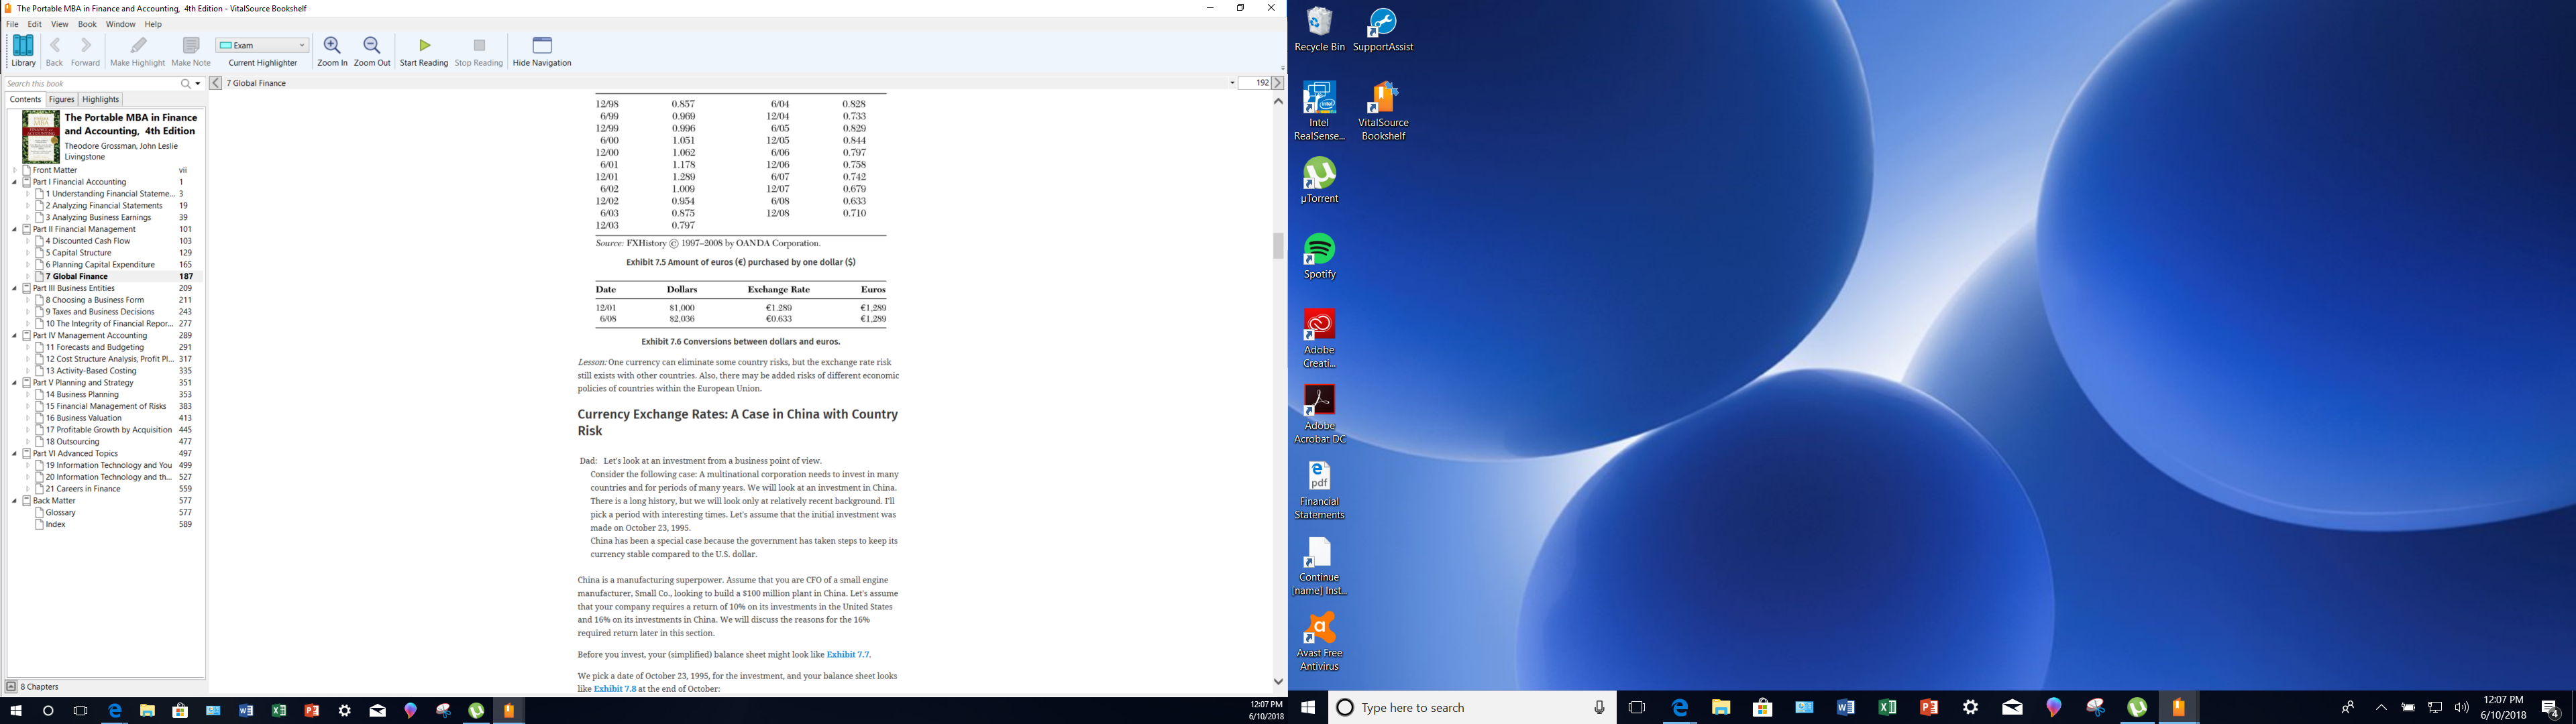Open Action Center notifications on right taskbar
Viewport: 2576px width, 724px height.
pyautogui.click(x=2551, y=708)
